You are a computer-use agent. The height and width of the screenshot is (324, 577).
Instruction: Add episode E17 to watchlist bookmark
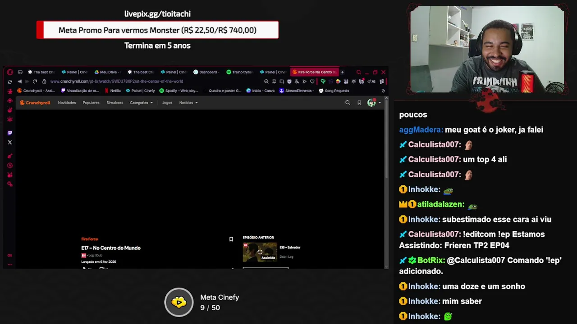pos(231,239)
